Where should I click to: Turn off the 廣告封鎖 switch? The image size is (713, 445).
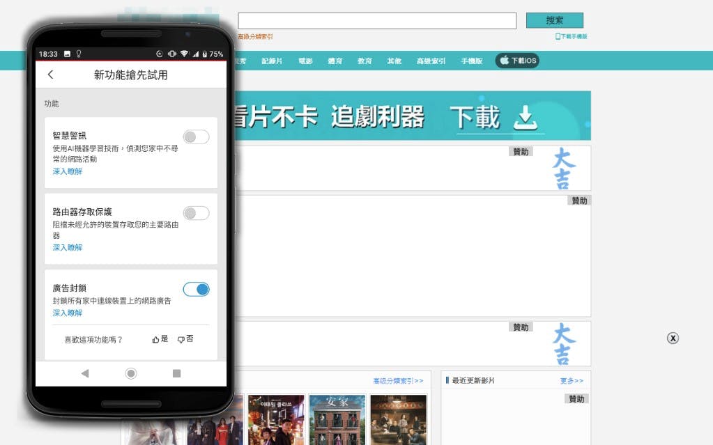196,289
